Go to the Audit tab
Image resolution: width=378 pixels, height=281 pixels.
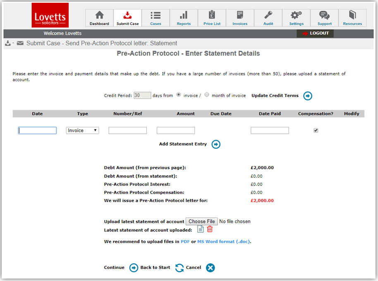(268, 18)
